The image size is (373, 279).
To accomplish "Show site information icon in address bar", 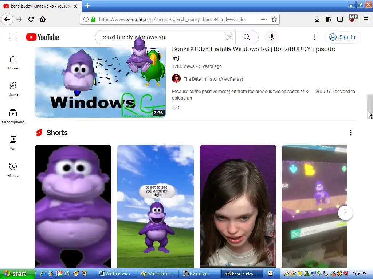I will tap(86, 19).
